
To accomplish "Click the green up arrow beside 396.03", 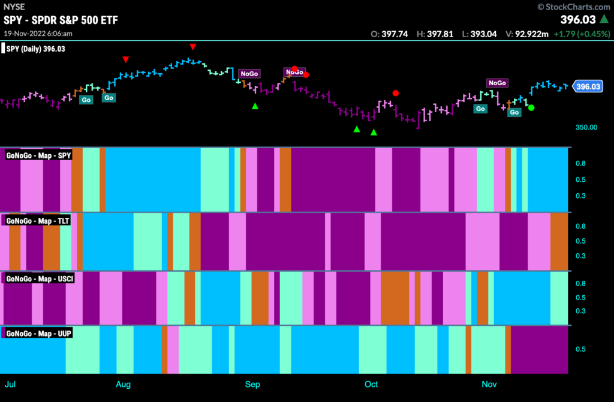I will point(604,19).
